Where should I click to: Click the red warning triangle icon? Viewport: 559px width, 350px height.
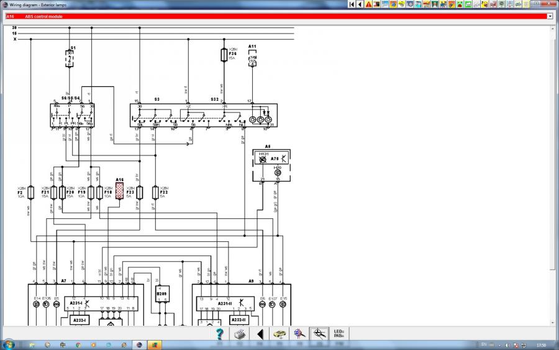tap(368, 4)
